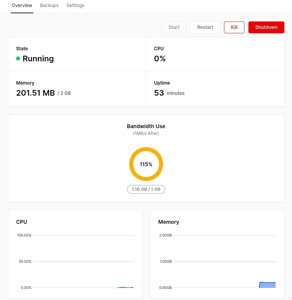Click the blue area in Memory graph
Screen dimensions: 292x300
point(267,285)
